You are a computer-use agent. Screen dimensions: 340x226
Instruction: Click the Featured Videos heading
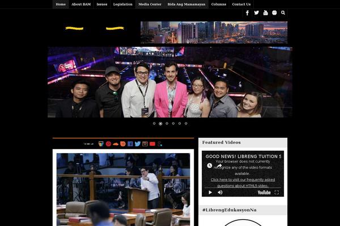pos(222,142)
